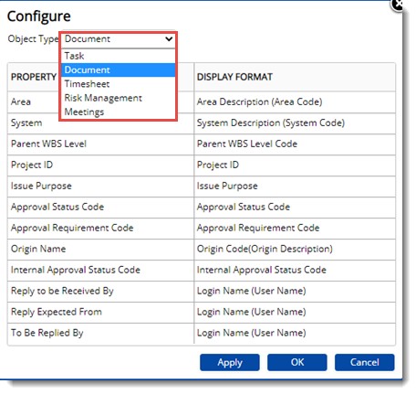The height and width of the screenshot is (394, 416).
Task: Dismiss dialog using Cancel button
Action: point(365,362)
